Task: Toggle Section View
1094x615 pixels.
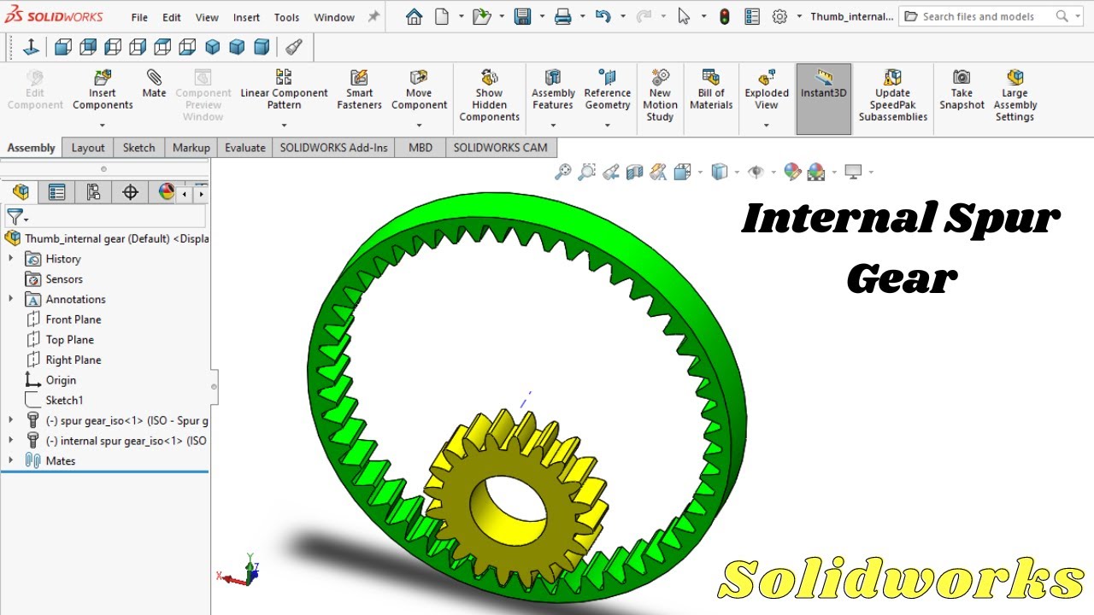Action: click(x=634, y=172)
